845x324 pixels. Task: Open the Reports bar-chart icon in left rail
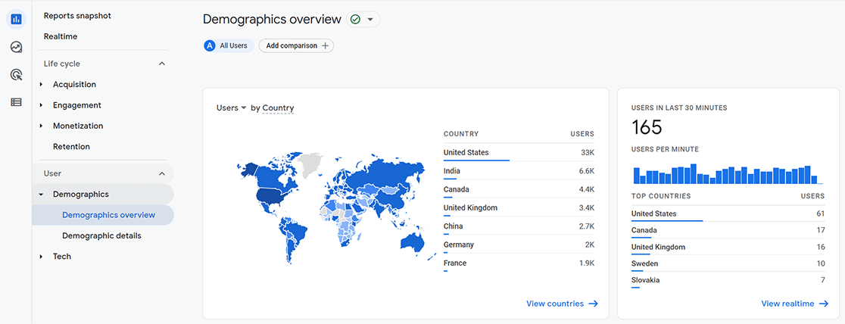click(16, 20)
